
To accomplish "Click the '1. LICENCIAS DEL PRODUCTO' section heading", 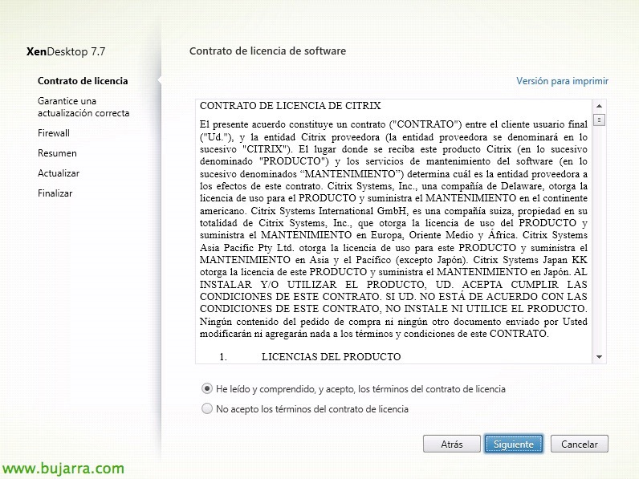I will coord(310,356).
